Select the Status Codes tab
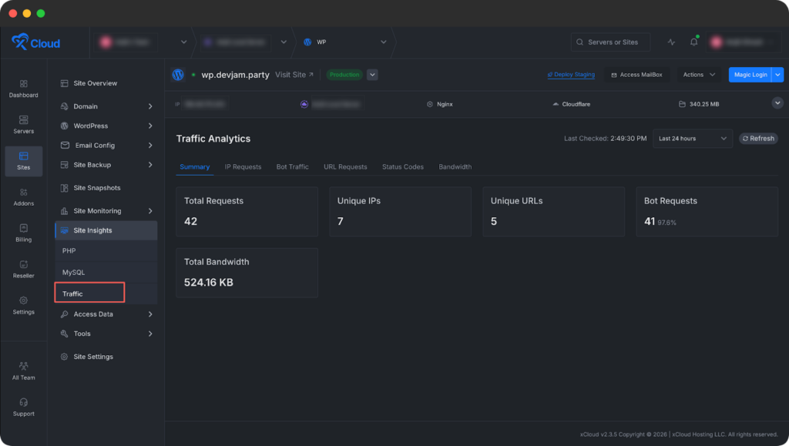This screenshot has height=446, width=789. click(402, 166)
